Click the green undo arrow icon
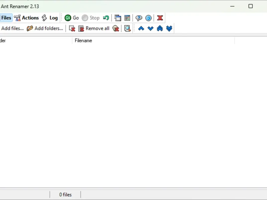 tap(106, 18)
